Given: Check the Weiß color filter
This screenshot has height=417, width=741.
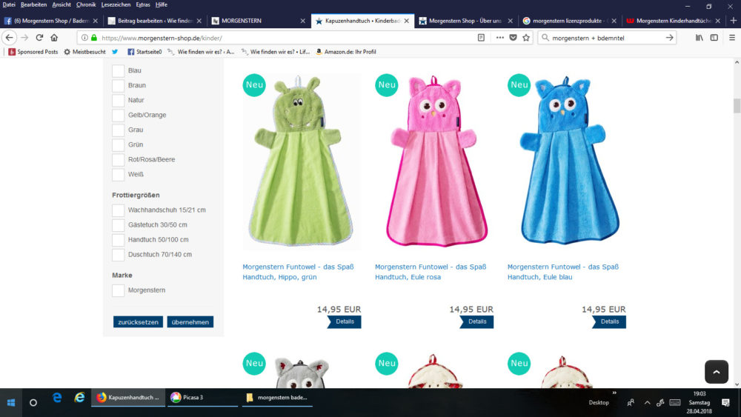Looking at the screenshot, I should pos(118,174).
